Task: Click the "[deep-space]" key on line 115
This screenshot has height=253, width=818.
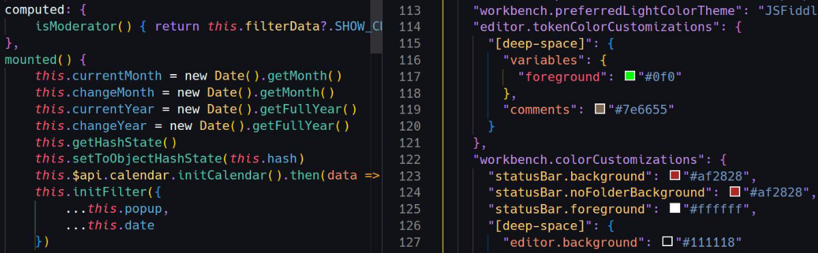Action: [540, 44]
